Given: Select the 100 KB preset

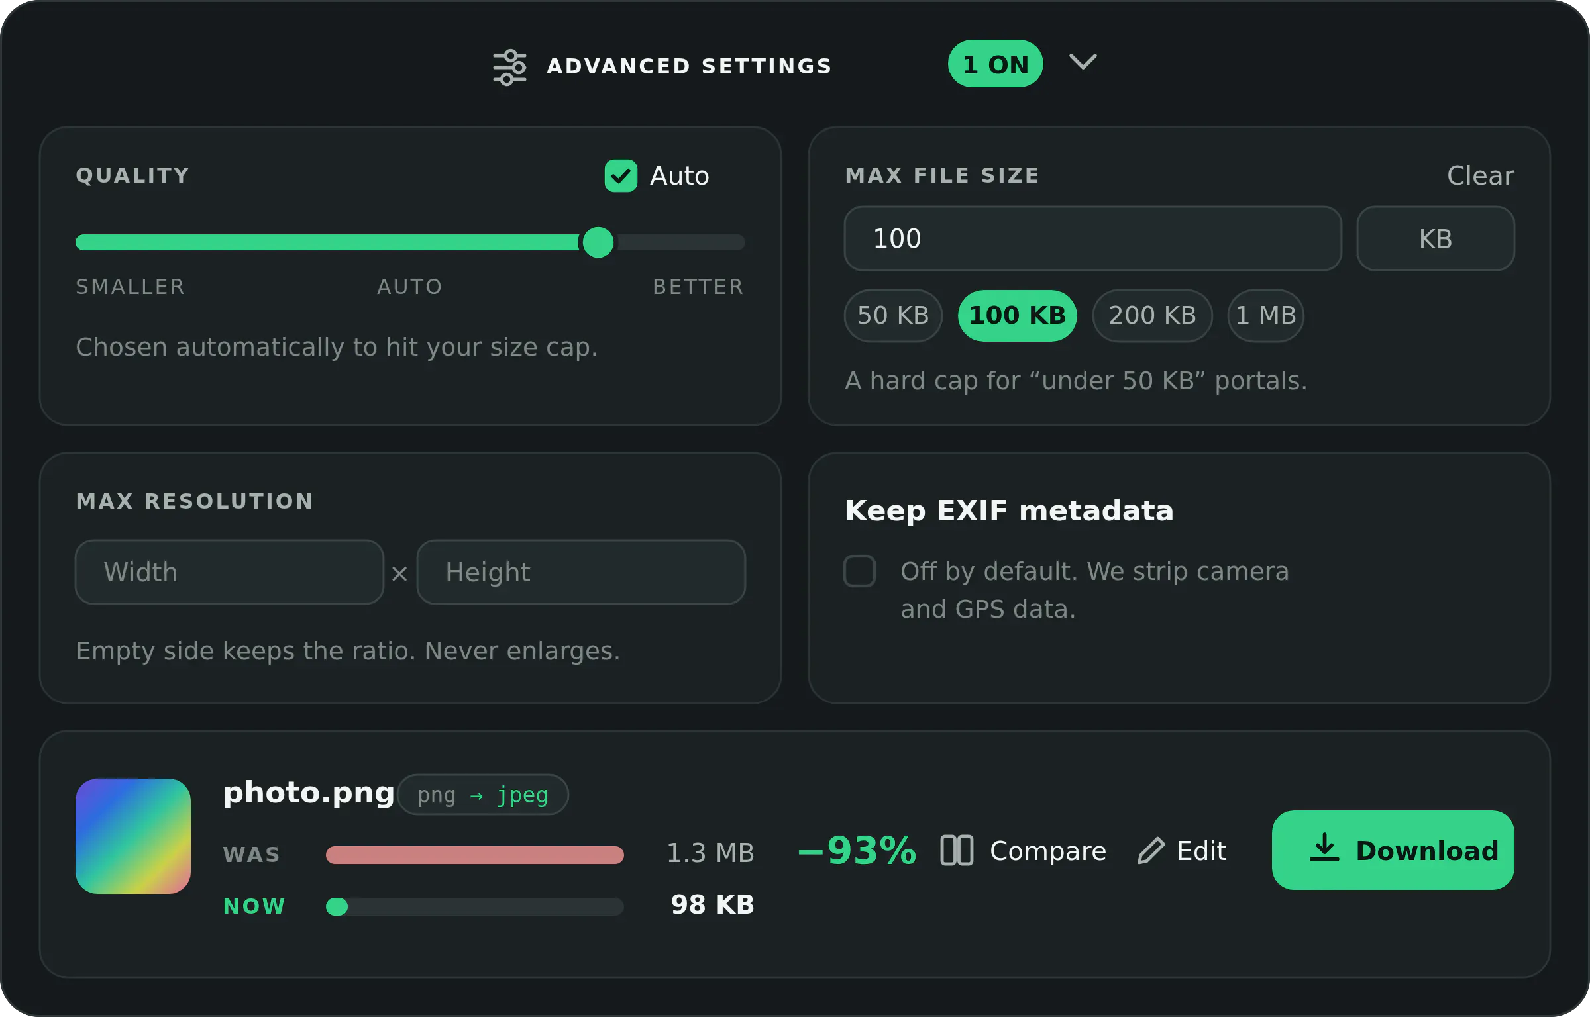Looking at the screenshot, I should tap(1017, 316).
